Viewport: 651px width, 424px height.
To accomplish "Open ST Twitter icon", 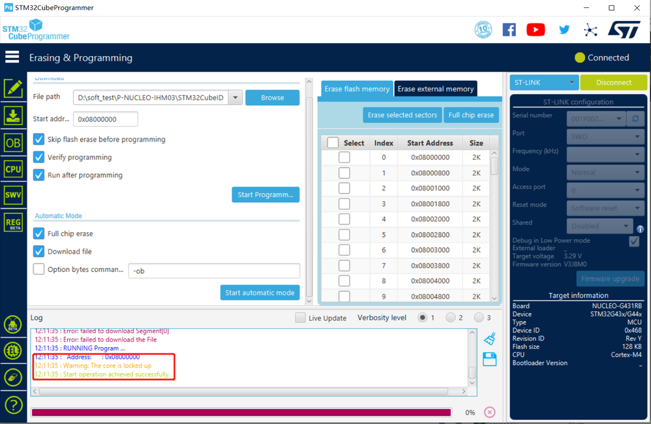I will (564, 30).
